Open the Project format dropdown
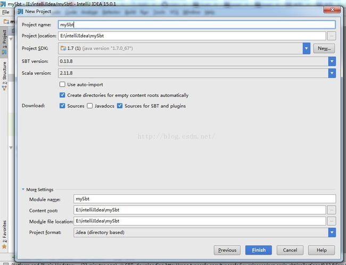The image size is (346, 265). pos(332,233)
